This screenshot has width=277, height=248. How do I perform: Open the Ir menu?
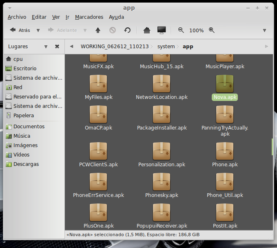[x=67, y=17]
